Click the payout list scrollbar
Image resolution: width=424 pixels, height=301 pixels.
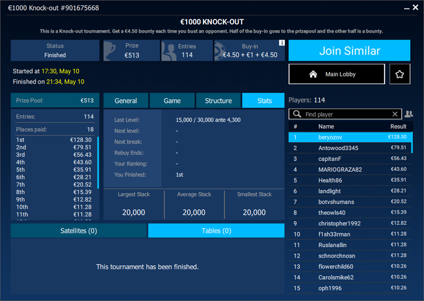pos(98,162)
